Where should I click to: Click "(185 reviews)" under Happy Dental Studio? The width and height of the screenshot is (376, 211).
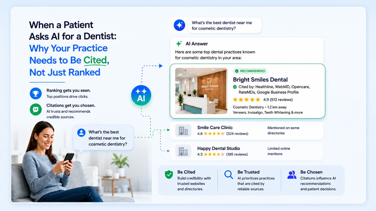tap(237, 154)
